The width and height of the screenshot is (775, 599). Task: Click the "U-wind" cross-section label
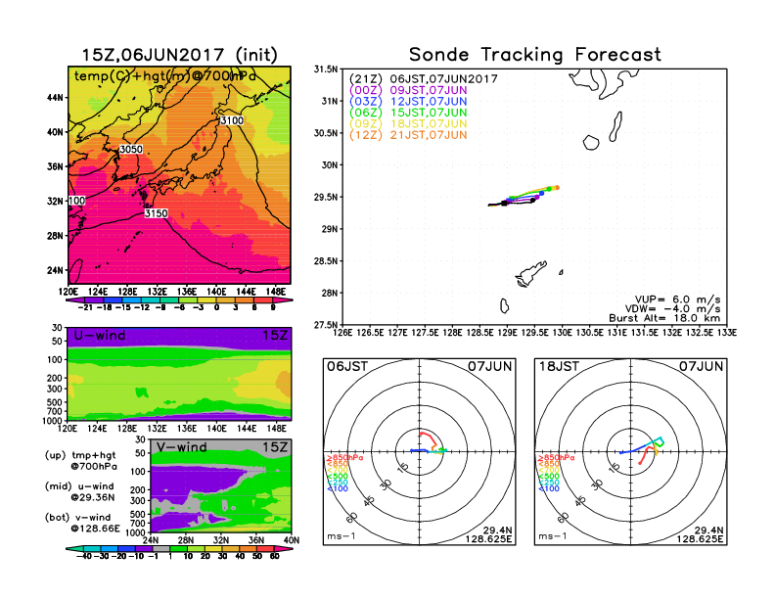(x=100, y=336)
